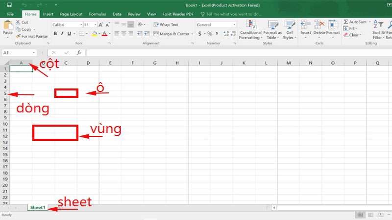Click the formula bar input
Image resolution: width=392 pixels, height=220 pixels.
pyautogui.click(x=239, y=53)
